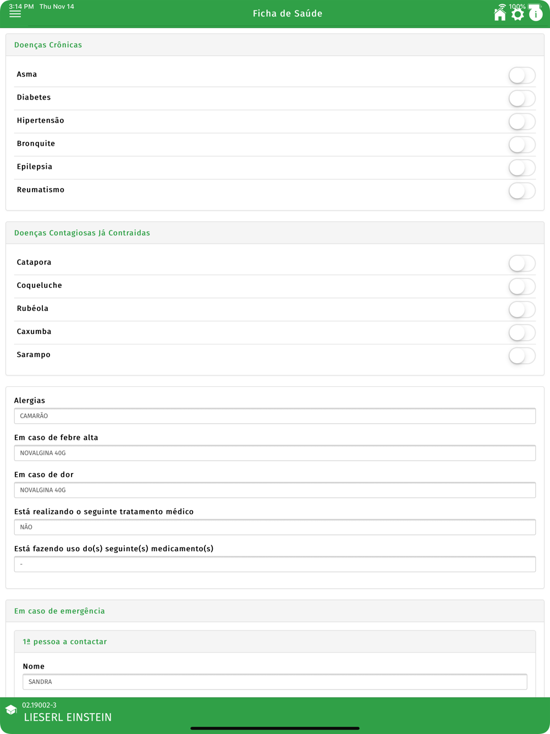Edit the 'Em caso de febre alta' field
Screen dimensions: 550x734
tap(274, 453)
